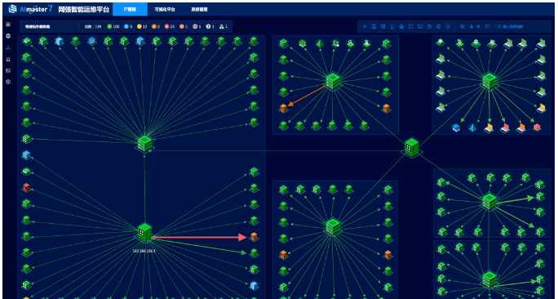Click the envelope mail icon in toolbar
This screenshot has width=558, height=299.
[488, 26]
